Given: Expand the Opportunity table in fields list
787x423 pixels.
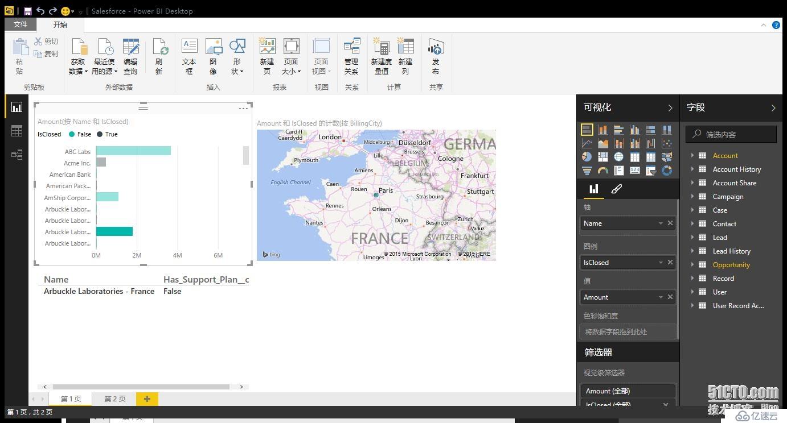Looking at the screenshot, I should point(692,264).
